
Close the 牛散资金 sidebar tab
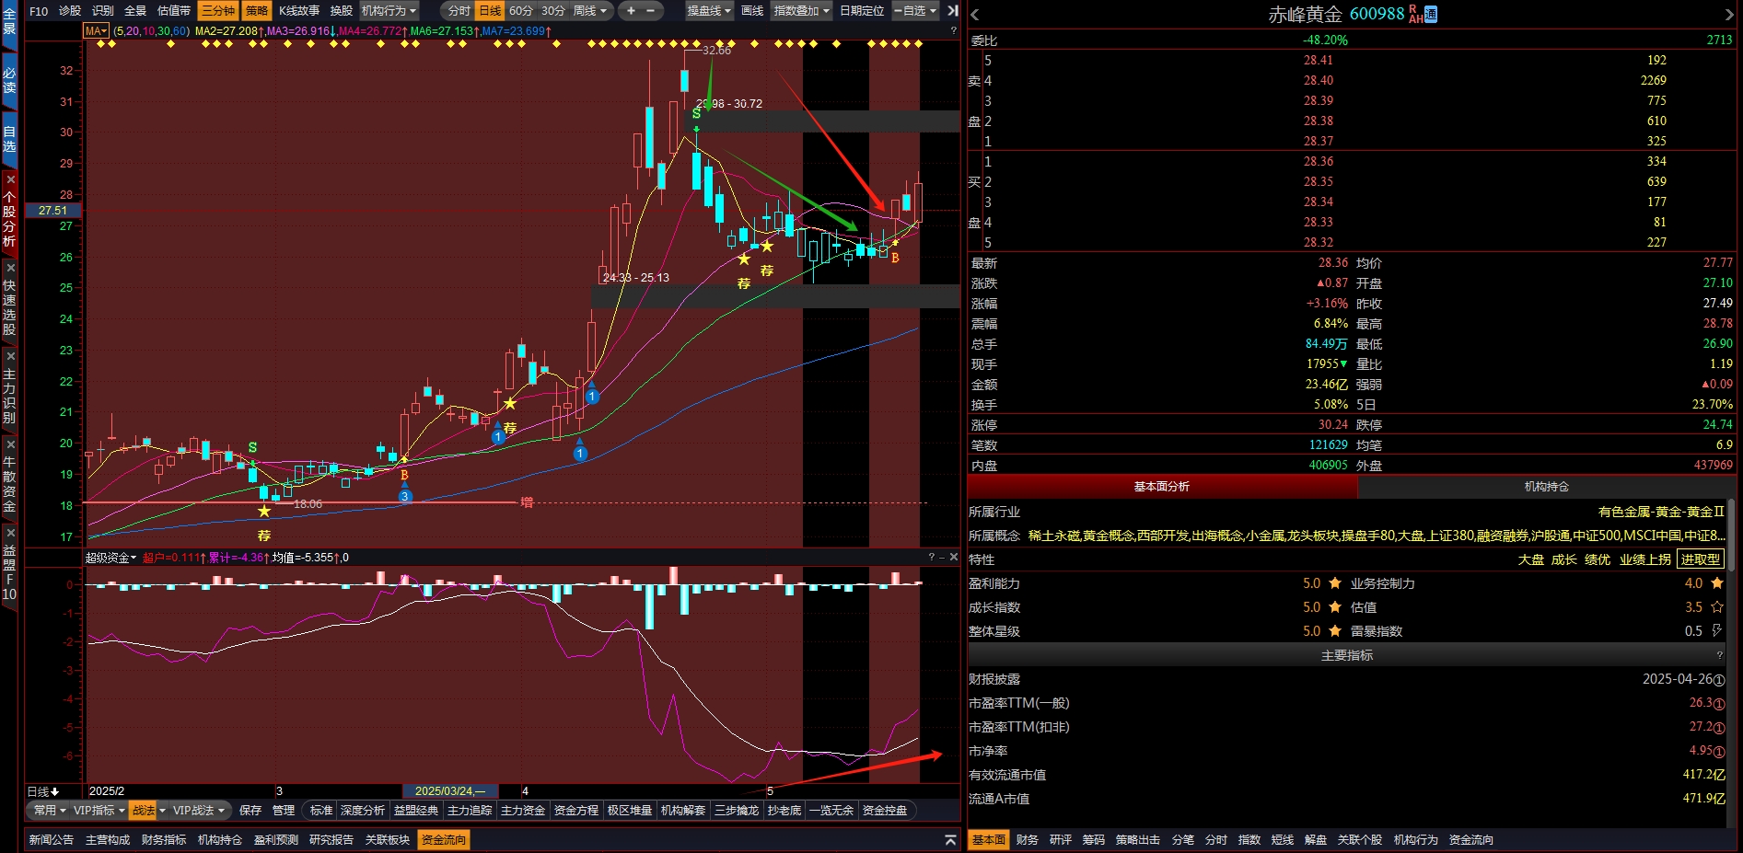tap(9, 444)
